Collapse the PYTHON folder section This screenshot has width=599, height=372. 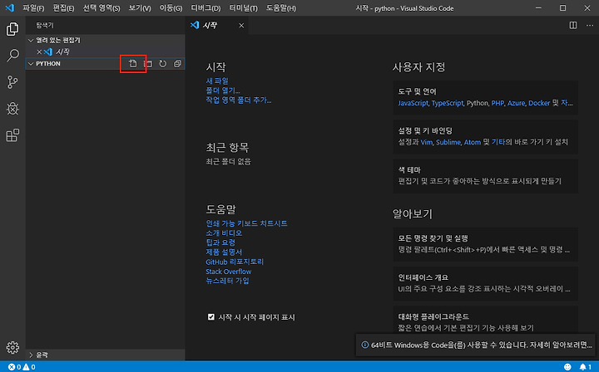pyautogui.click(x=31, y=64)
